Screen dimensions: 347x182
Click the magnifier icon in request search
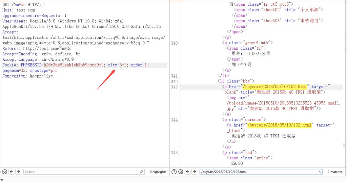(x=142, y=172)
